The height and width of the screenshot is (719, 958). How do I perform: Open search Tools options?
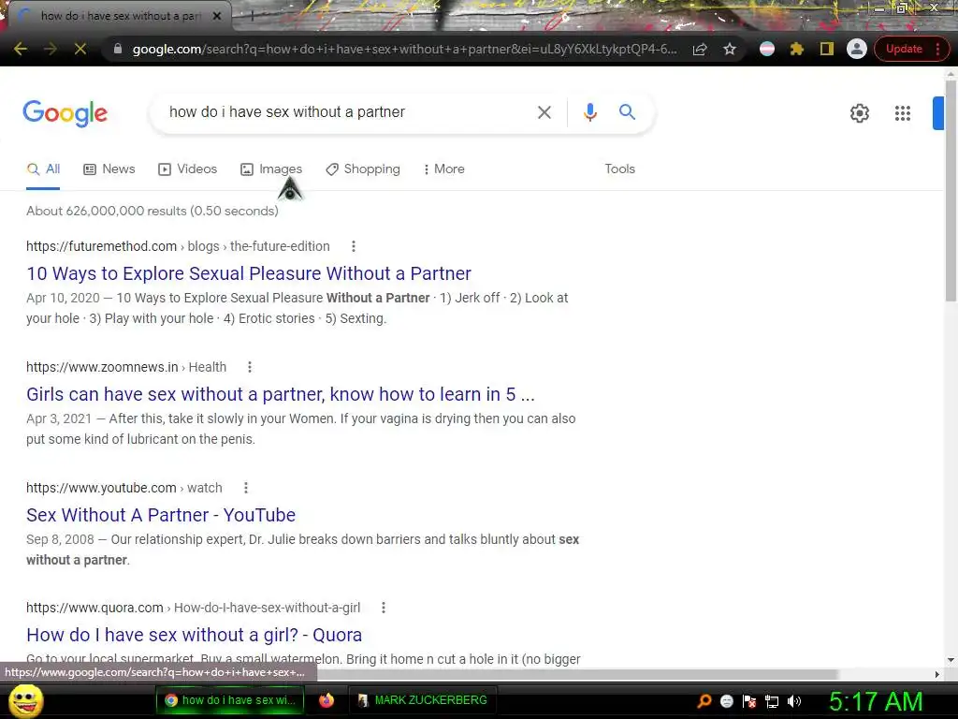pyautogui.click(x=619, y=169)
